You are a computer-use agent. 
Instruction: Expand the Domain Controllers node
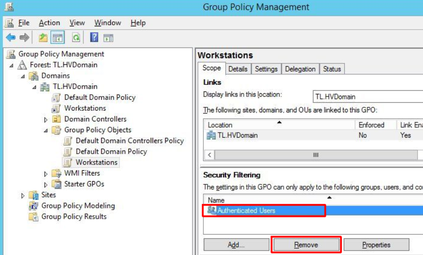tap(45, 120)
